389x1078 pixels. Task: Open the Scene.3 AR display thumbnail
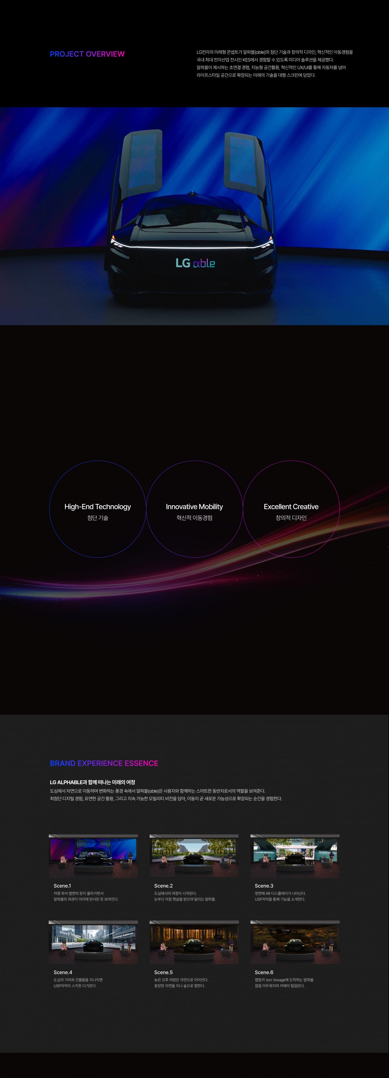tap(295, 856)
